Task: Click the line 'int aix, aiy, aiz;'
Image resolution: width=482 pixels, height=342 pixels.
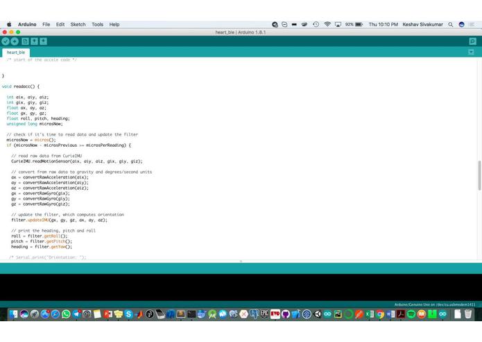Action: (28, 97)
